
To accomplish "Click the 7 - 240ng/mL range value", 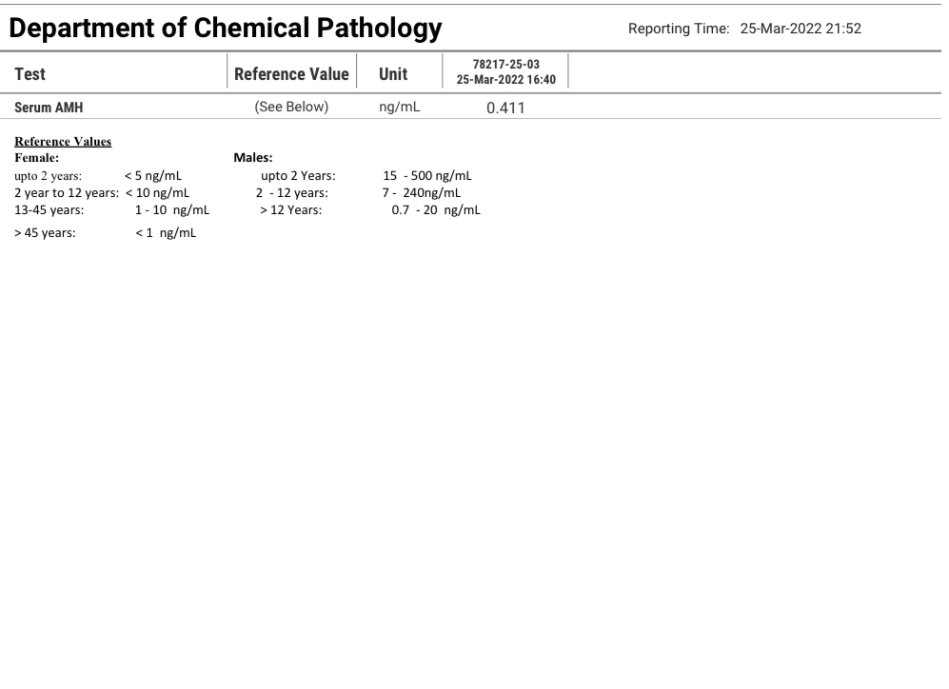I will click(x=421, y=192).
